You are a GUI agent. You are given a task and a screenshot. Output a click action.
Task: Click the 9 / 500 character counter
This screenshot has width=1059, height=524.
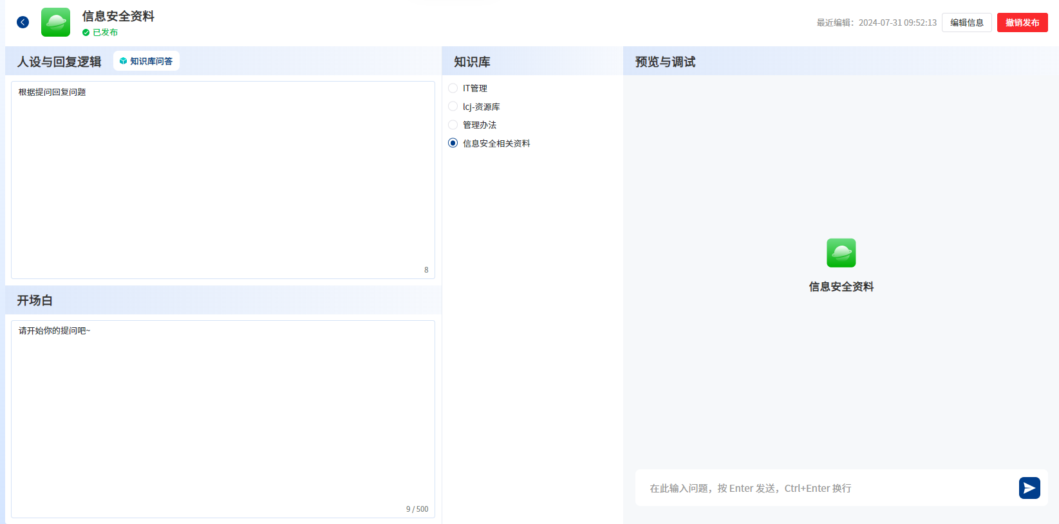coord(417,509)
